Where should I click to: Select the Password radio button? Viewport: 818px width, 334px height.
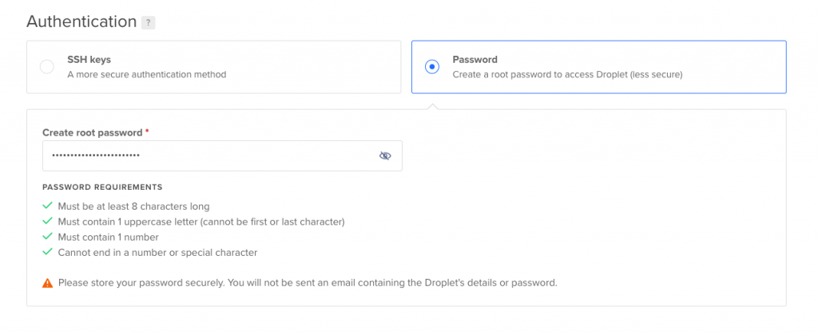coord(432,67)
